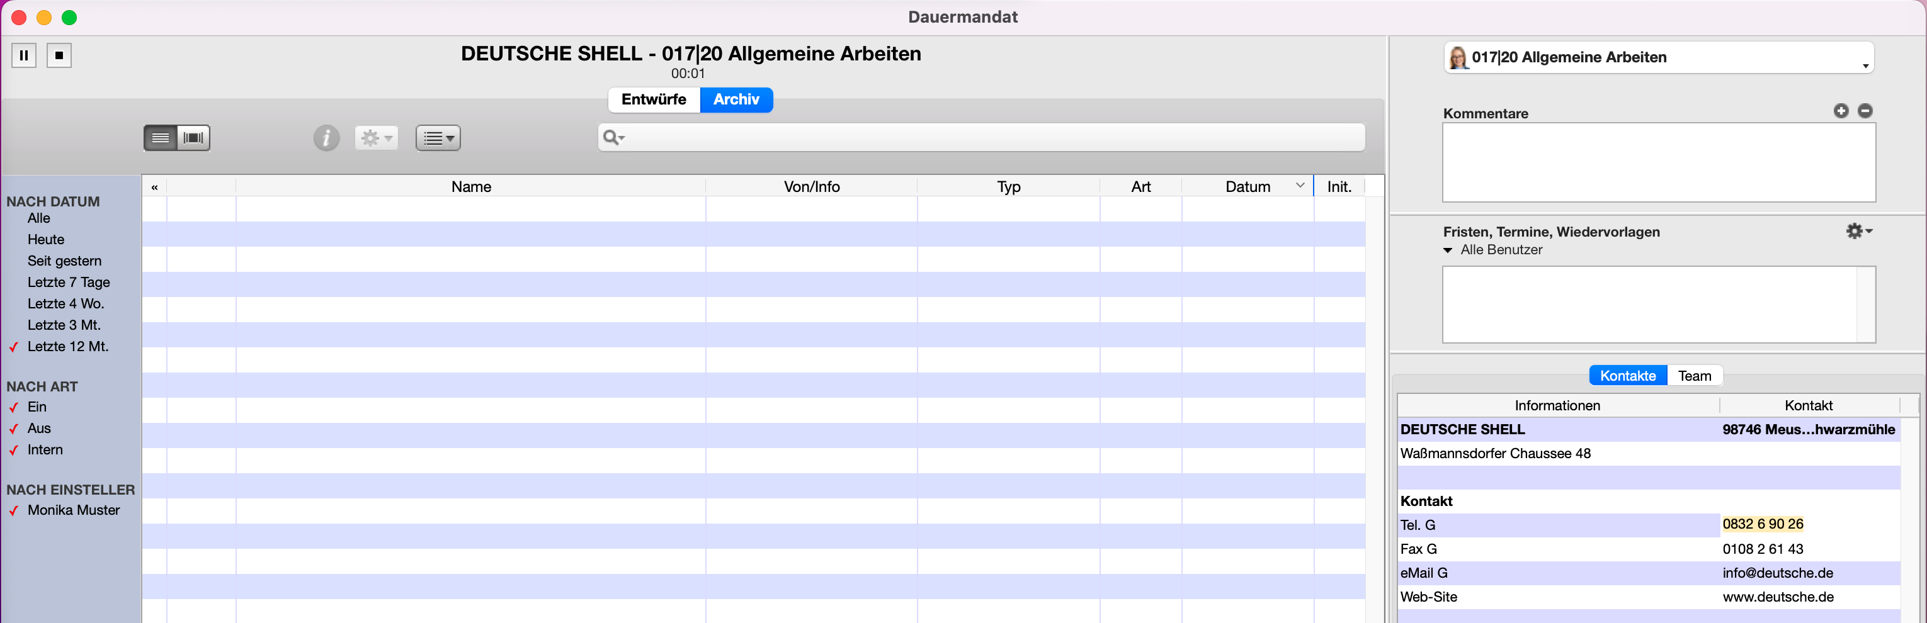Select the Waßmannsdorfer Chaussee 48 address
The image size is (1927, 623).
(x=1496, y=454)
